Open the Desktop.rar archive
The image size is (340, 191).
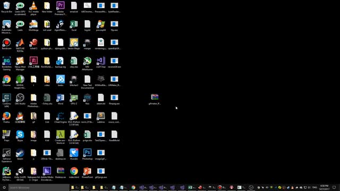pos(60,173)
